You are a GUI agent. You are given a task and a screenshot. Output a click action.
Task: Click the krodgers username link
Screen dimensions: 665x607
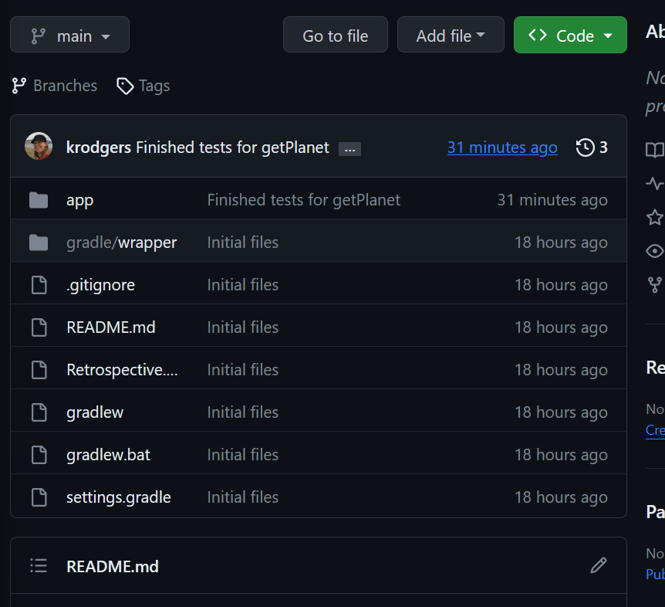coord(99,148)
